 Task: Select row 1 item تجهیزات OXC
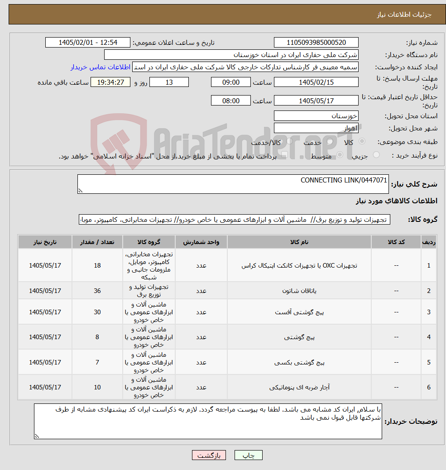point(299,266)
